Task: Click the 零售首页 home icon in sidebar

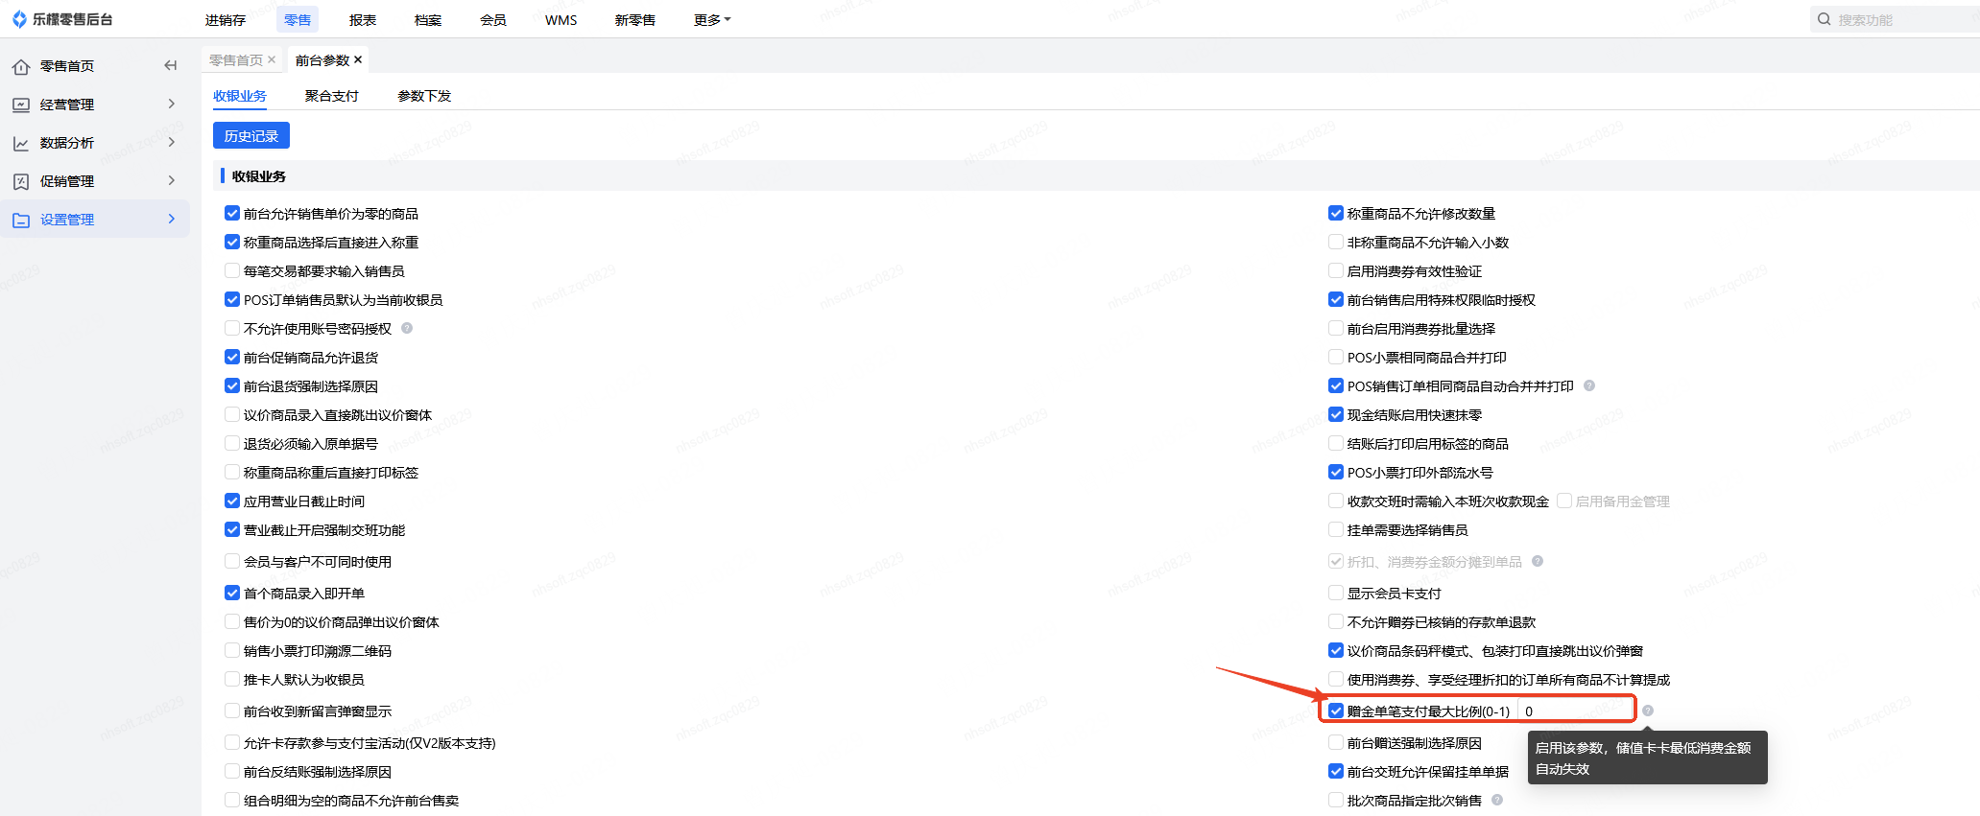Action: click(x=21, y=66)
